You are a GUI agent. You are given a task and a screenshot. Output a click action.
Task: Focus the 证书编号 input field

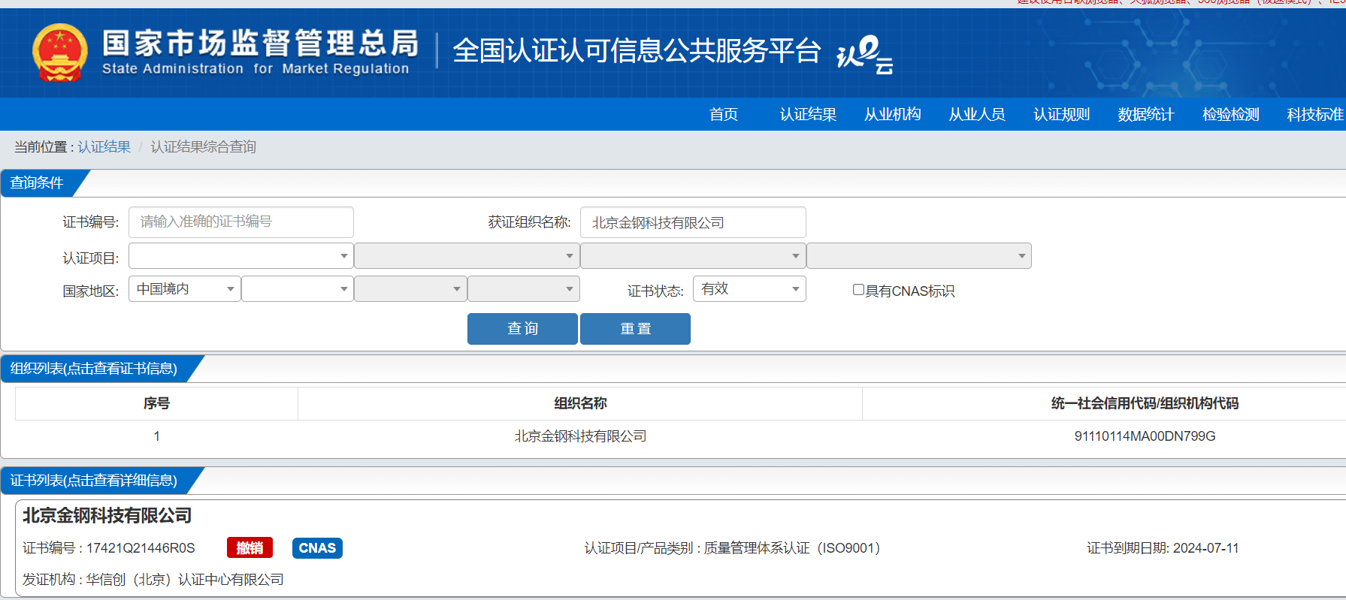point(241,222)
